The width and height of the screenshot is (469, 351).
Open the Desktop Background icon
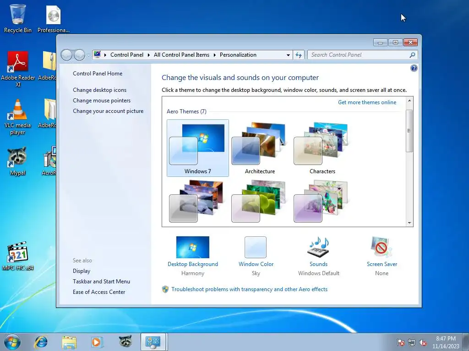pyautogui.click(x=193, y=247)
